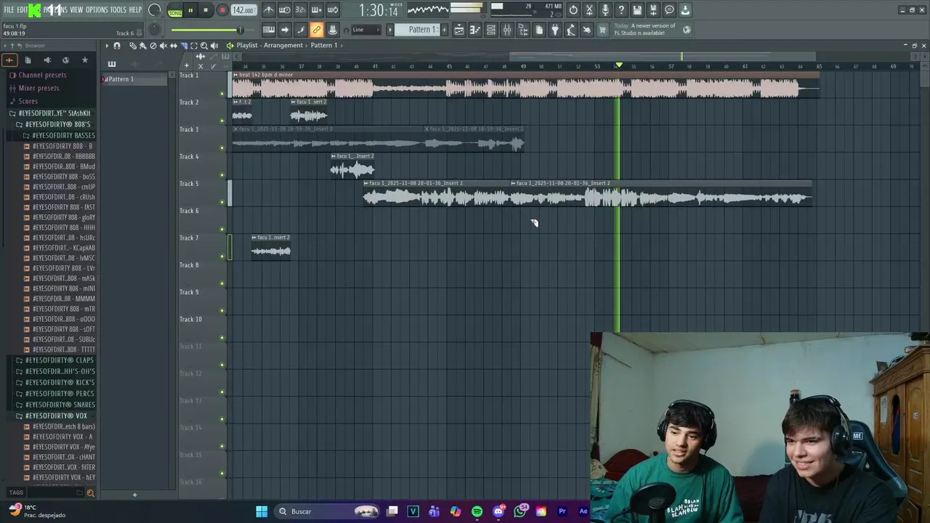Click the Windows Start button
930x523 pixels.
pyautogui.click(x=262, y=511)
